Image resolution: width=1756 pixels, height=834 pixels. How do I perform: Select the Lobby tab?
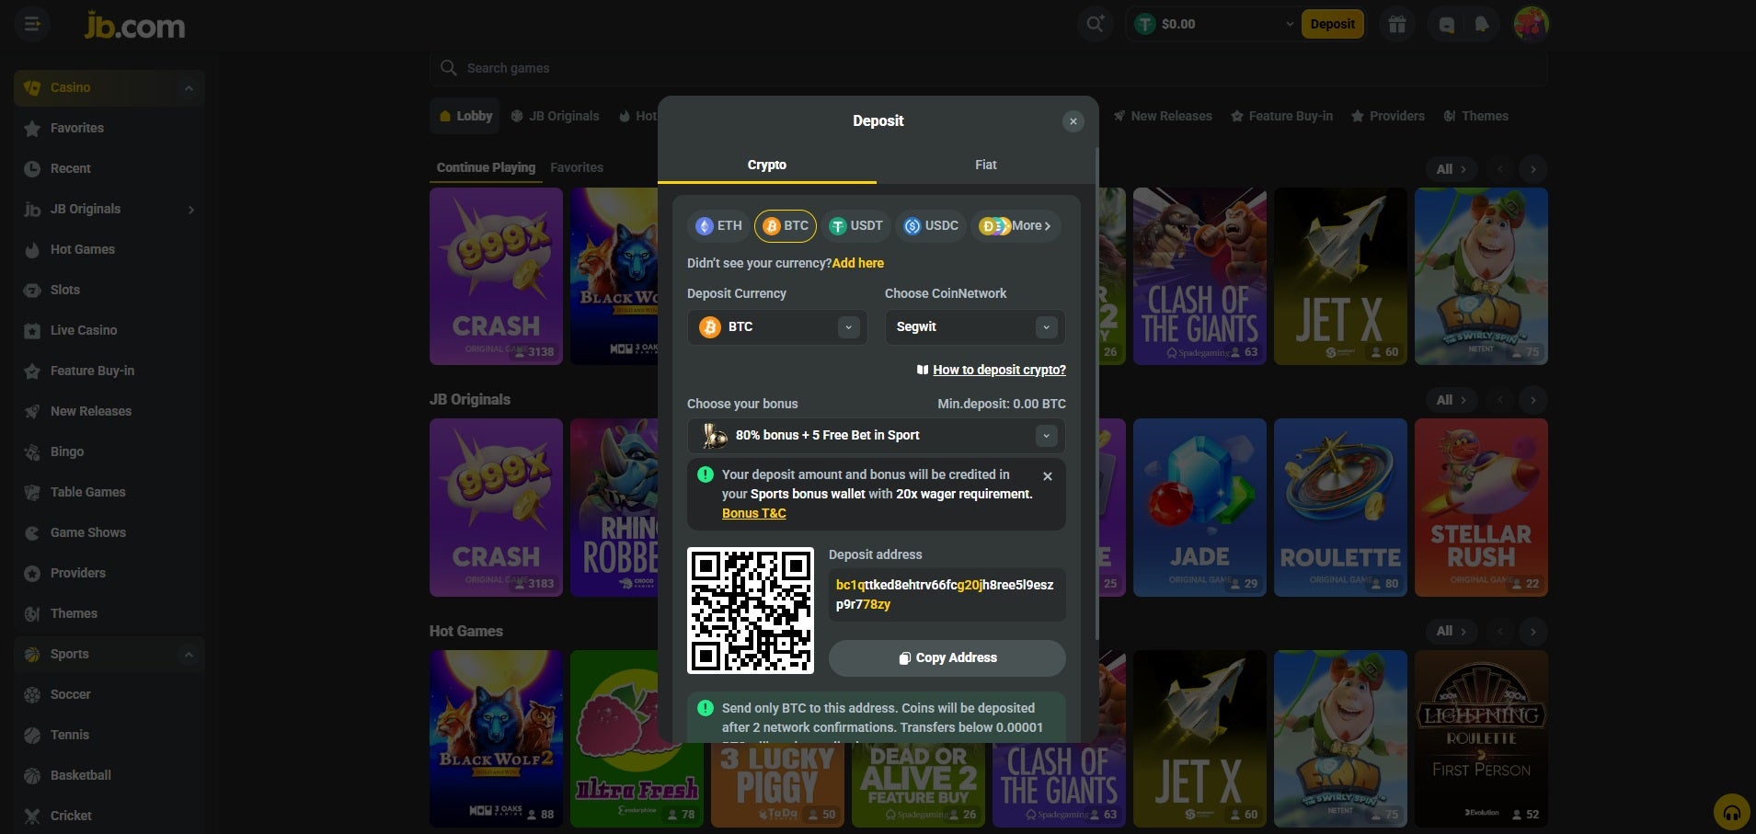click(465, 116)
